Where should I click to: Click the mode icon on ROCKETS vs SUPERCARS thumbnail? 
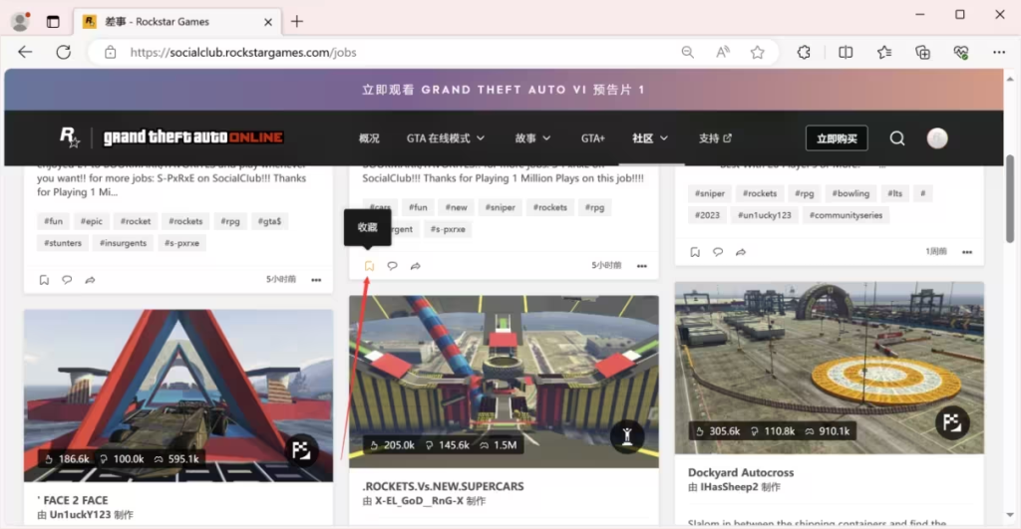(x=627, y=436)
